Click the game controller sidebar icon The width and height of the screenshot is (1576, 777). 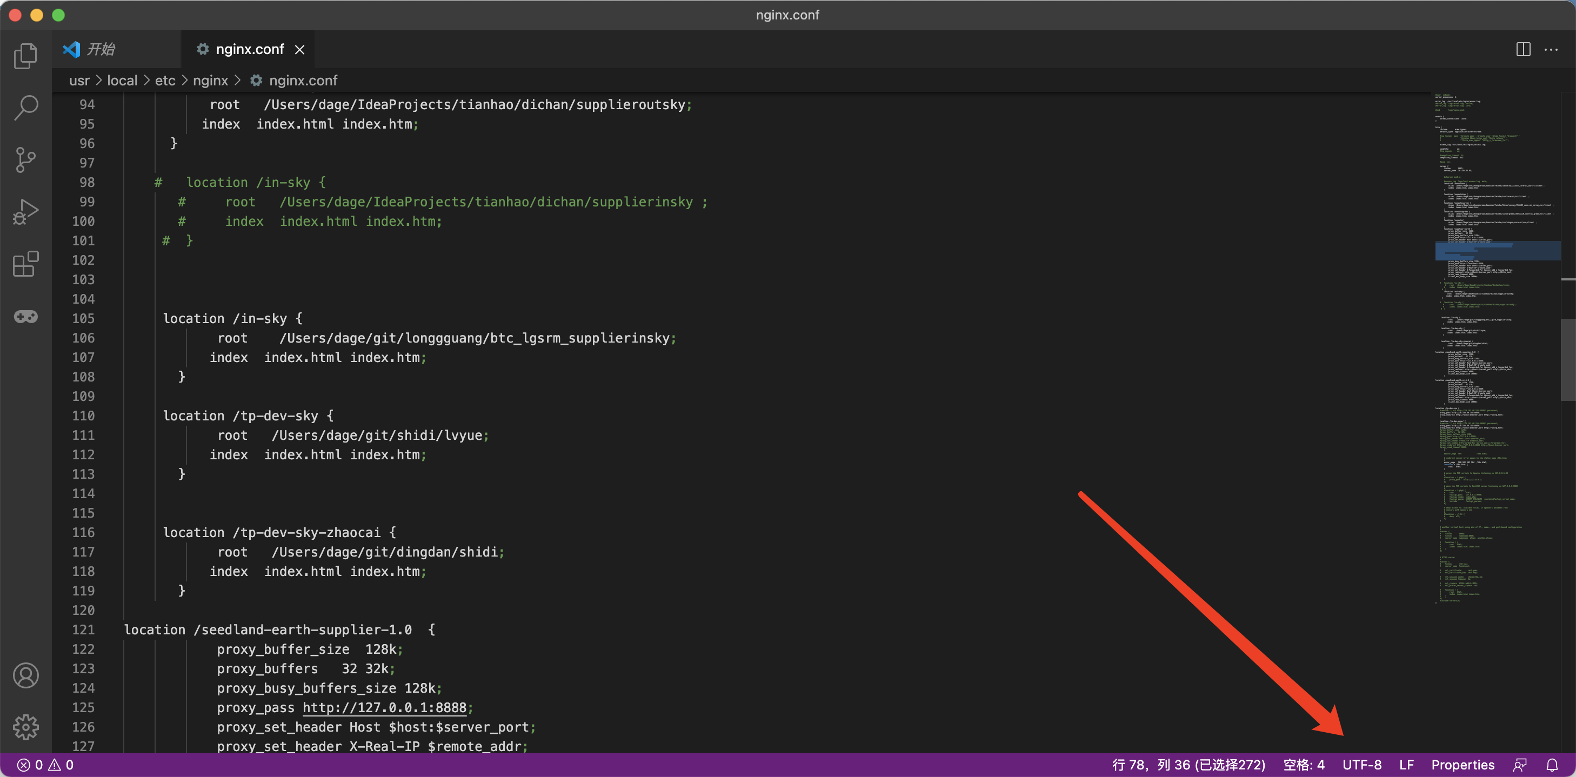(x=26, y=316)
